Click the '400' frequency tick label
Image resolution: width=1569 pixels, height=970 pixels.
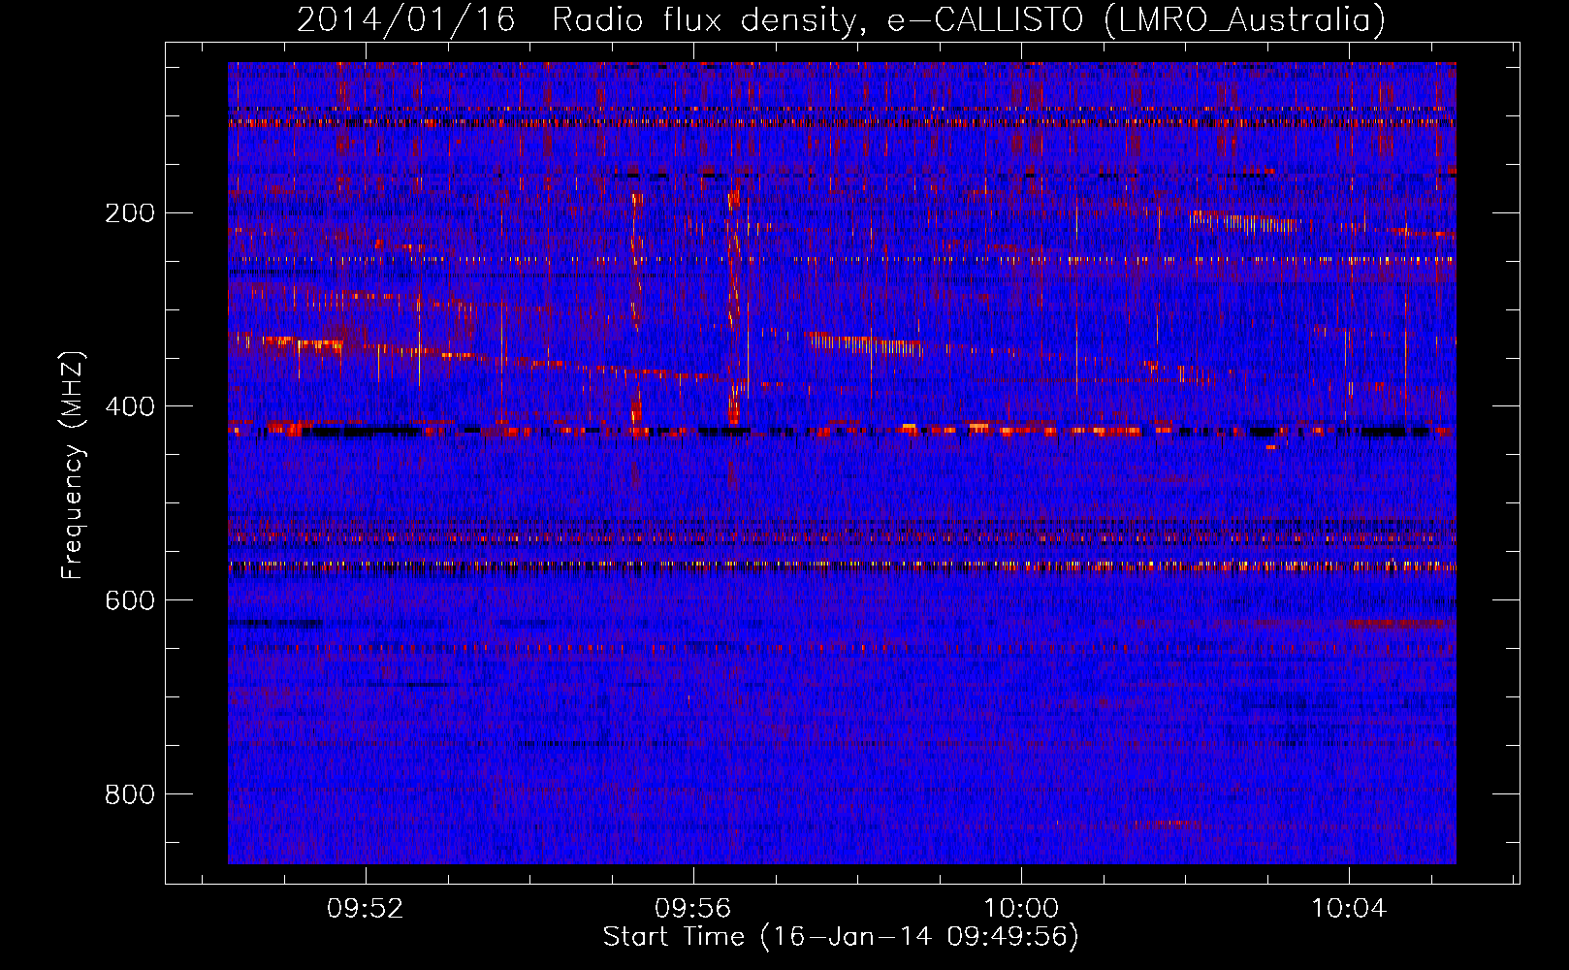(130, 406)
